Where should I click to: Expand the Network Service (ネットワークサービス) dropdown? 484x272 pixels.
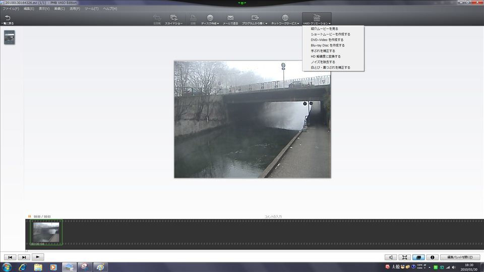point(285,20)
